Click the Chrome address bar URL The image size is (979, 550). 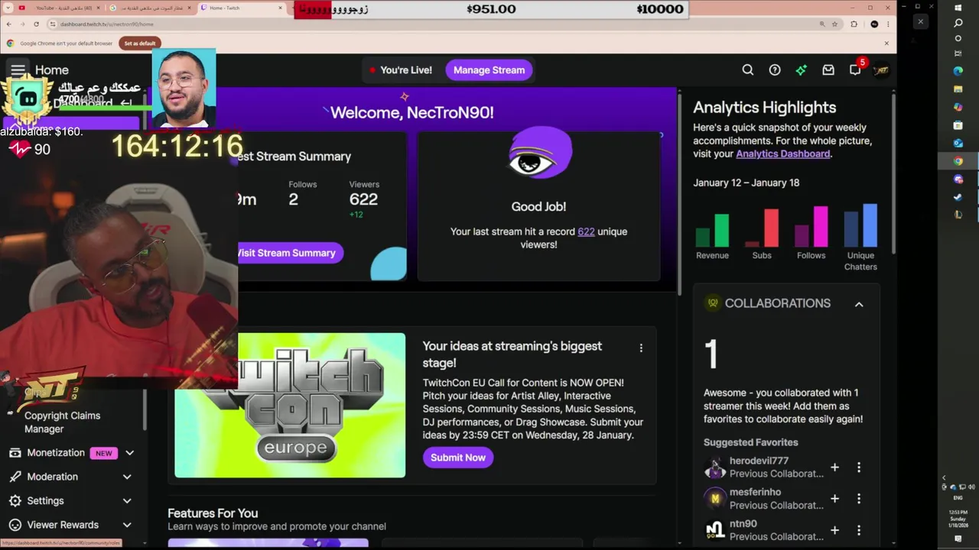point(107,24)
